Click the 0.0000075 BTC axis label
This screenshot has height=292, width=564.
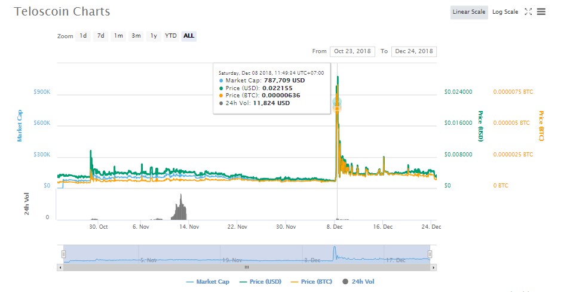pos(513,92)
